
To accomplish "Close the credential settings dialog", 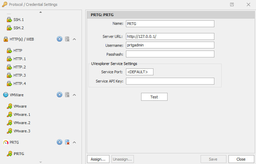I will click(x=241, y=159).
